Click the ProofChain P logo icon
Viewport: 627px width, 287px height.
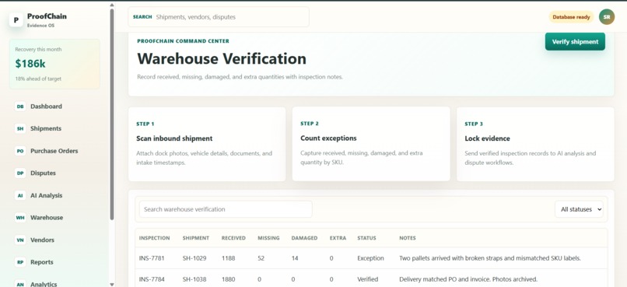[16, 20]
